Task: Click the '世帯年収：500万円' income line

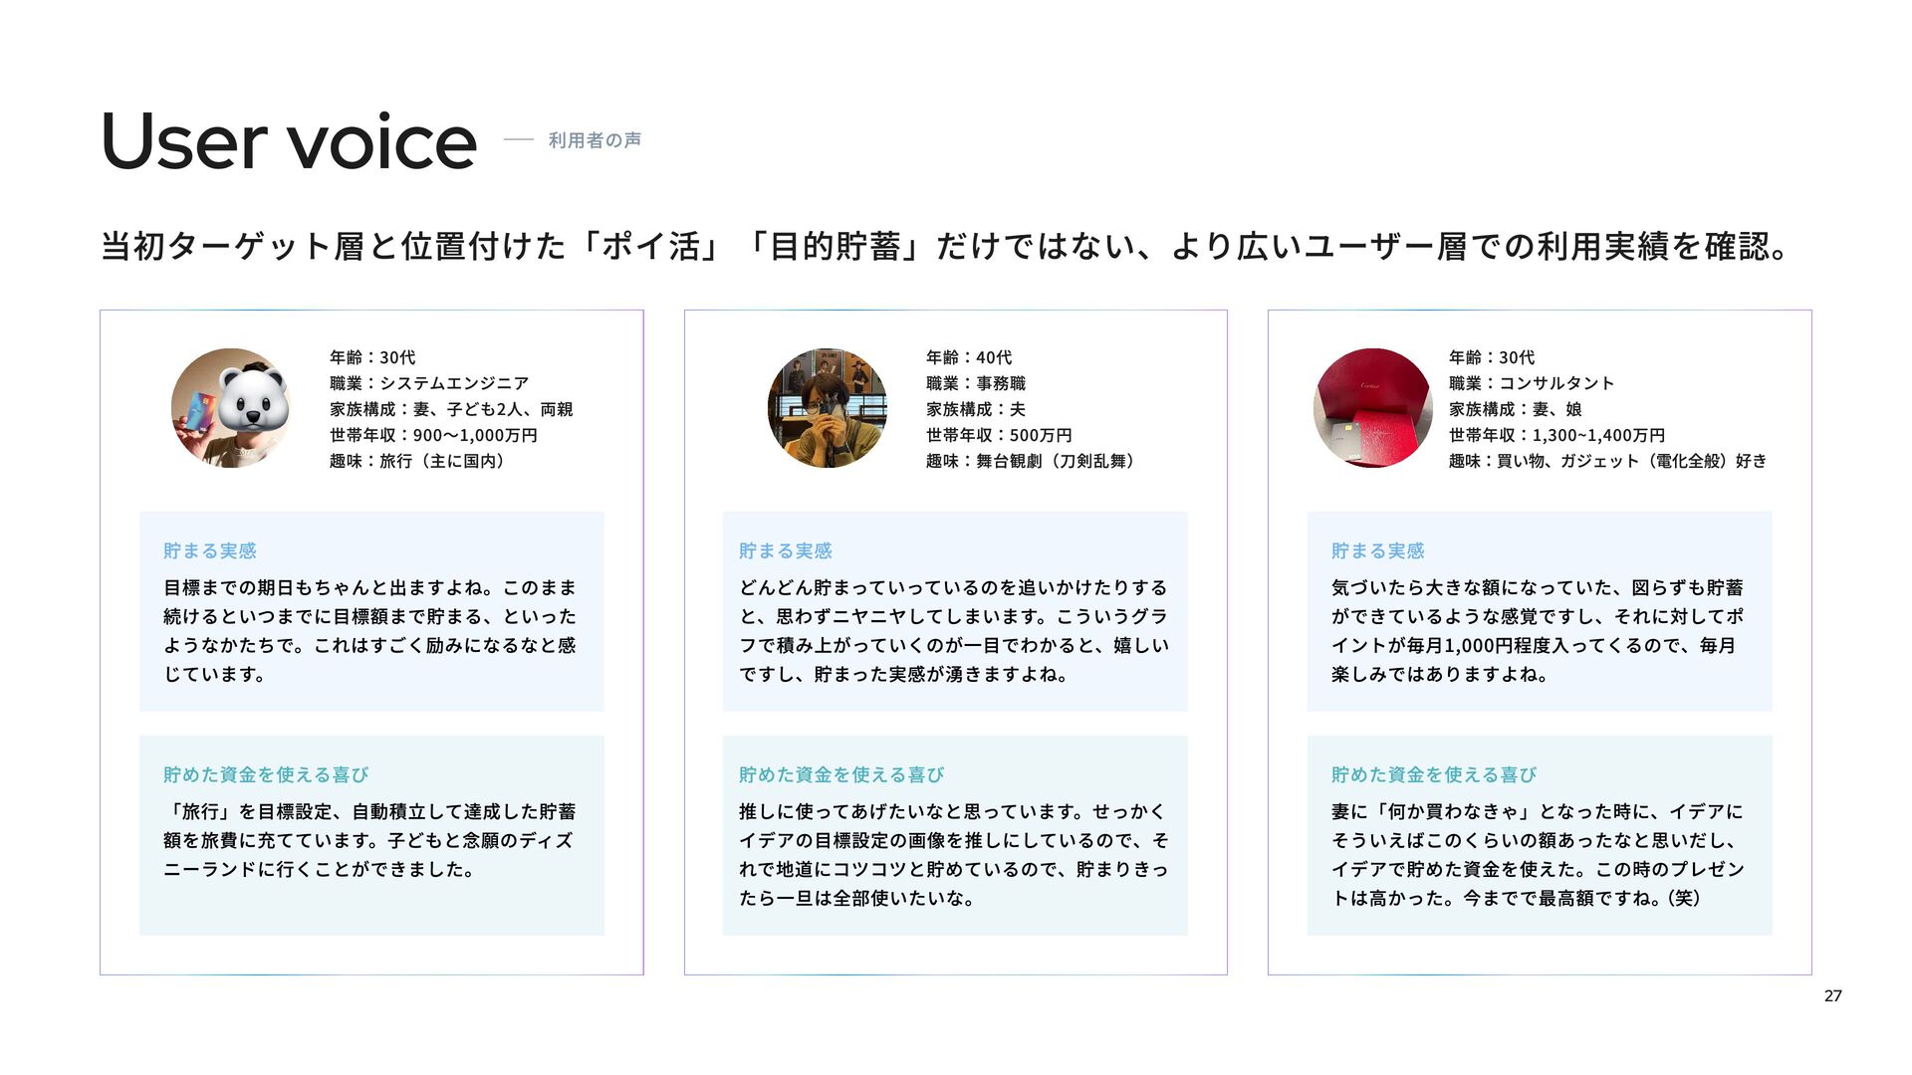Action: [999, 435]
